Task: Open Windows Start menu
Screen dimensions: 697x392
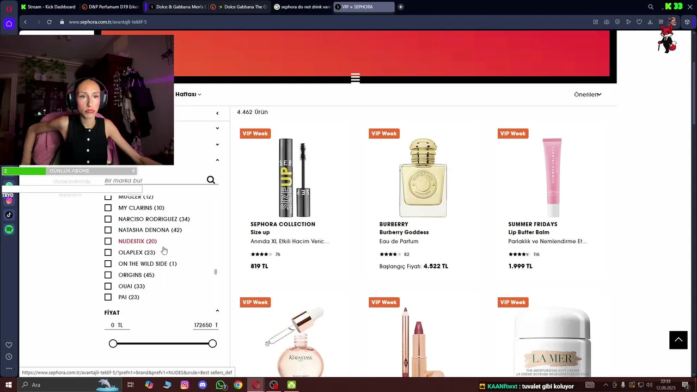Action: coord(9,385)
